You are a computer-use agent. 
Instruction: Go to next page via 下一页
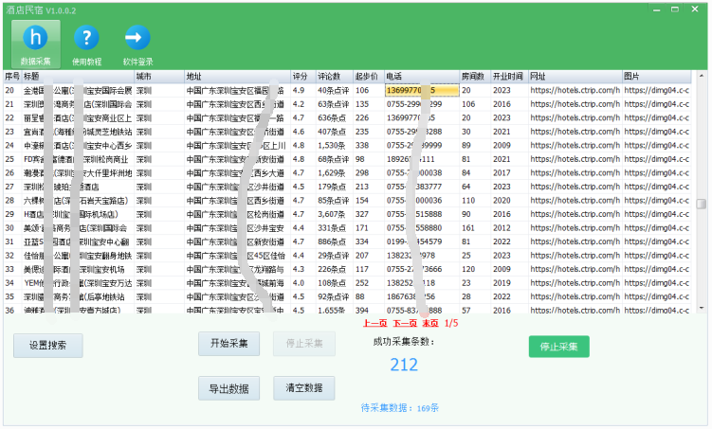coord(405,323)
